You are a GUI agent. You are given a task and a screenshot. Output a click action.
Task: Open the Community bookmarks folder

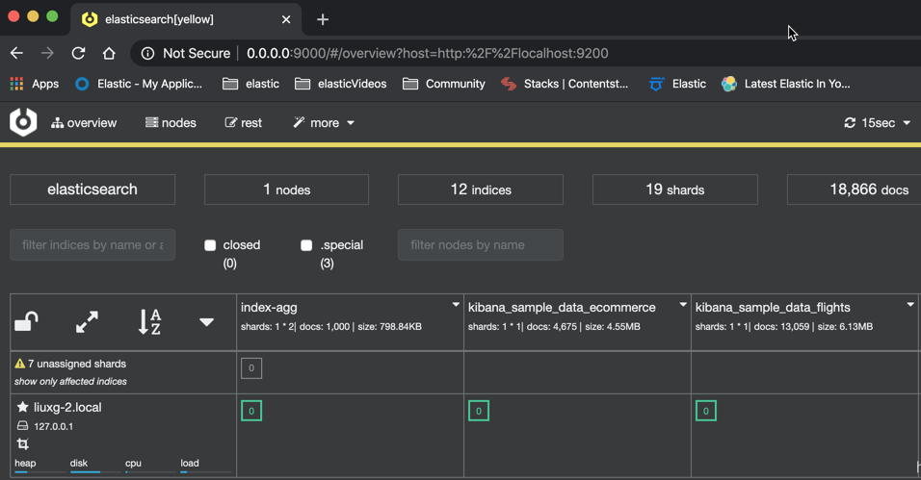444,84
